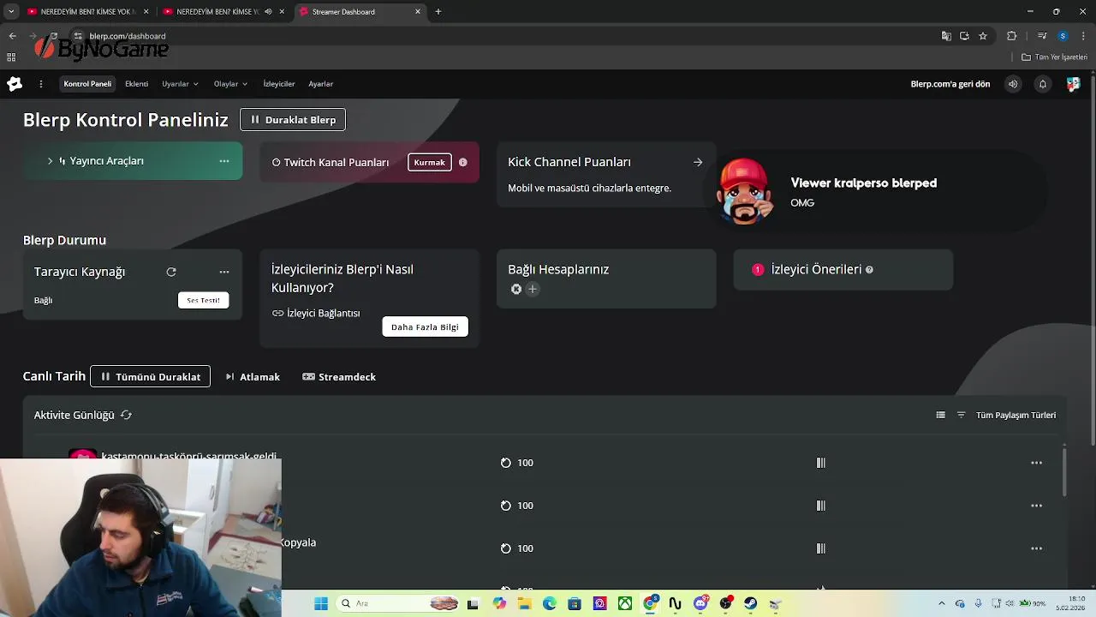Open more options for first activity row
The width and height of the screenshot is (1096, 617).
coord(1037,463)
